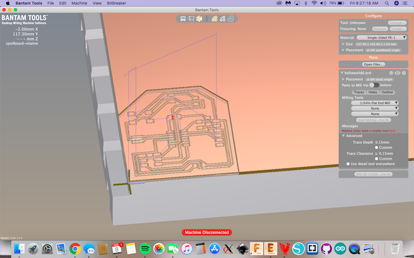
Task: Open Brackets editor from the Dock
Action: pyautogui.click(x=313, y=248)
